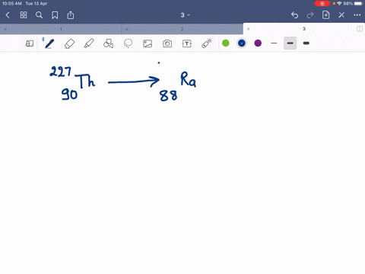Undo the last stroke
365x274 pixels.
pyautogui.click(x=294, y=15)
